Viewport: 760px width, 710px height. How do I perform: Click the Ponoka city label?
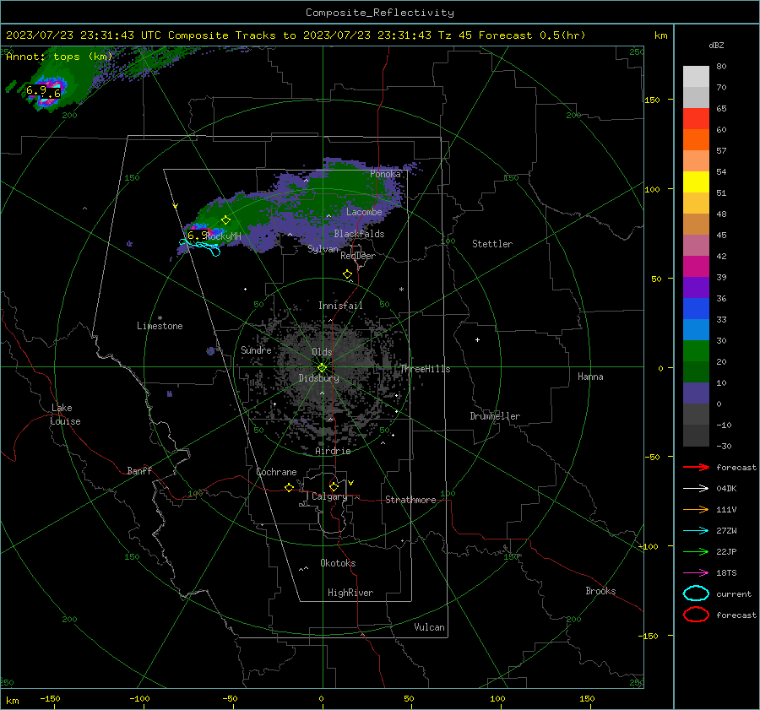385,174
